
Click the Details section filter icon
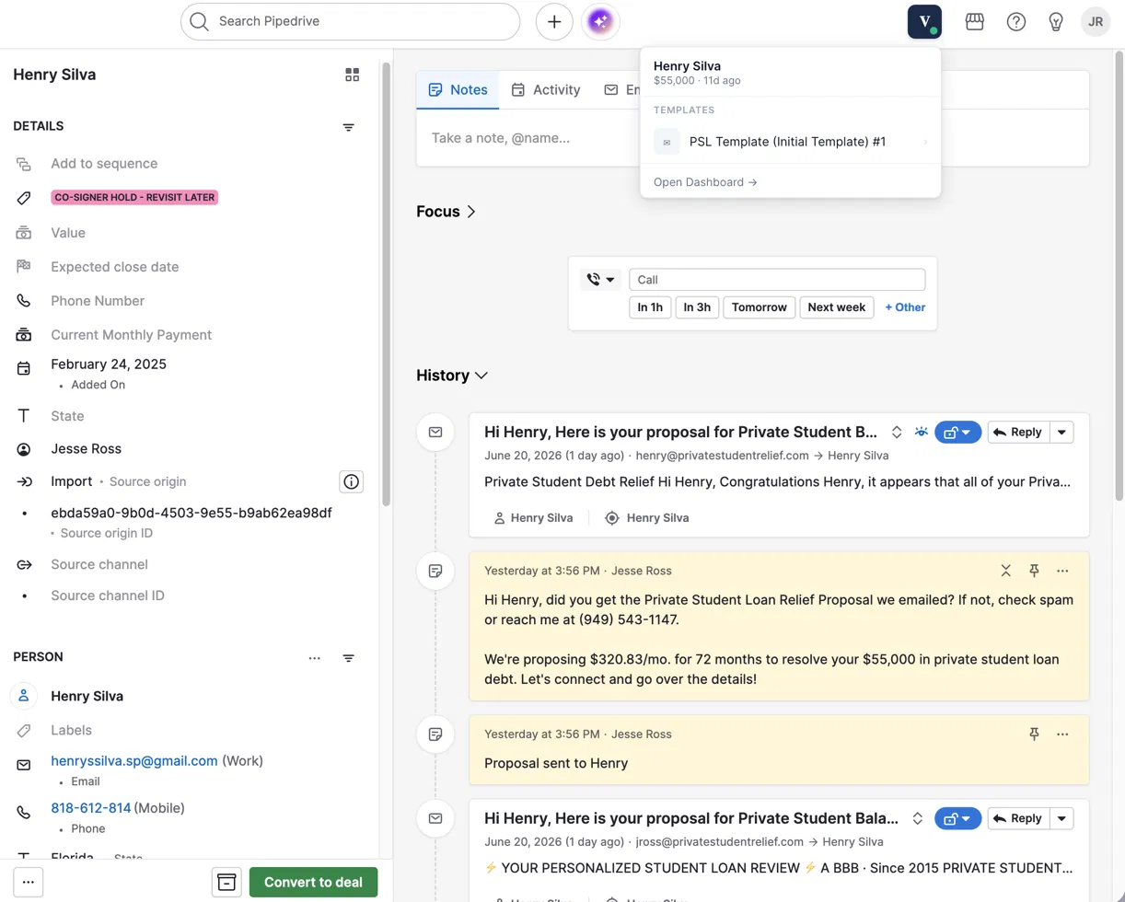pyautogui.click(x=349, y=127)
